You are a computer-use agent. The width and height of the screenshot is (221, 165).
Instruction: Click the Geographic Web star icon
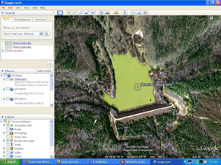tap(12, 125)
